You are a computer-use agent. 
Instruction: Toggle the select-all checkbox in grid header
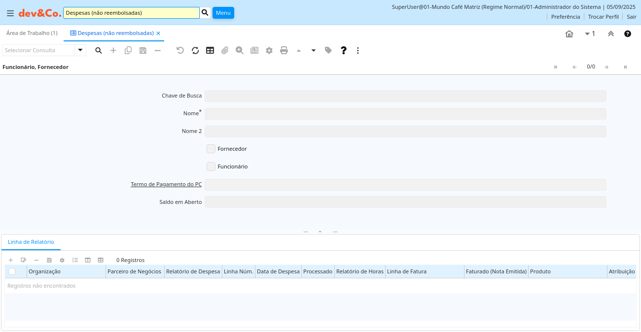click(x=12, y=271)
